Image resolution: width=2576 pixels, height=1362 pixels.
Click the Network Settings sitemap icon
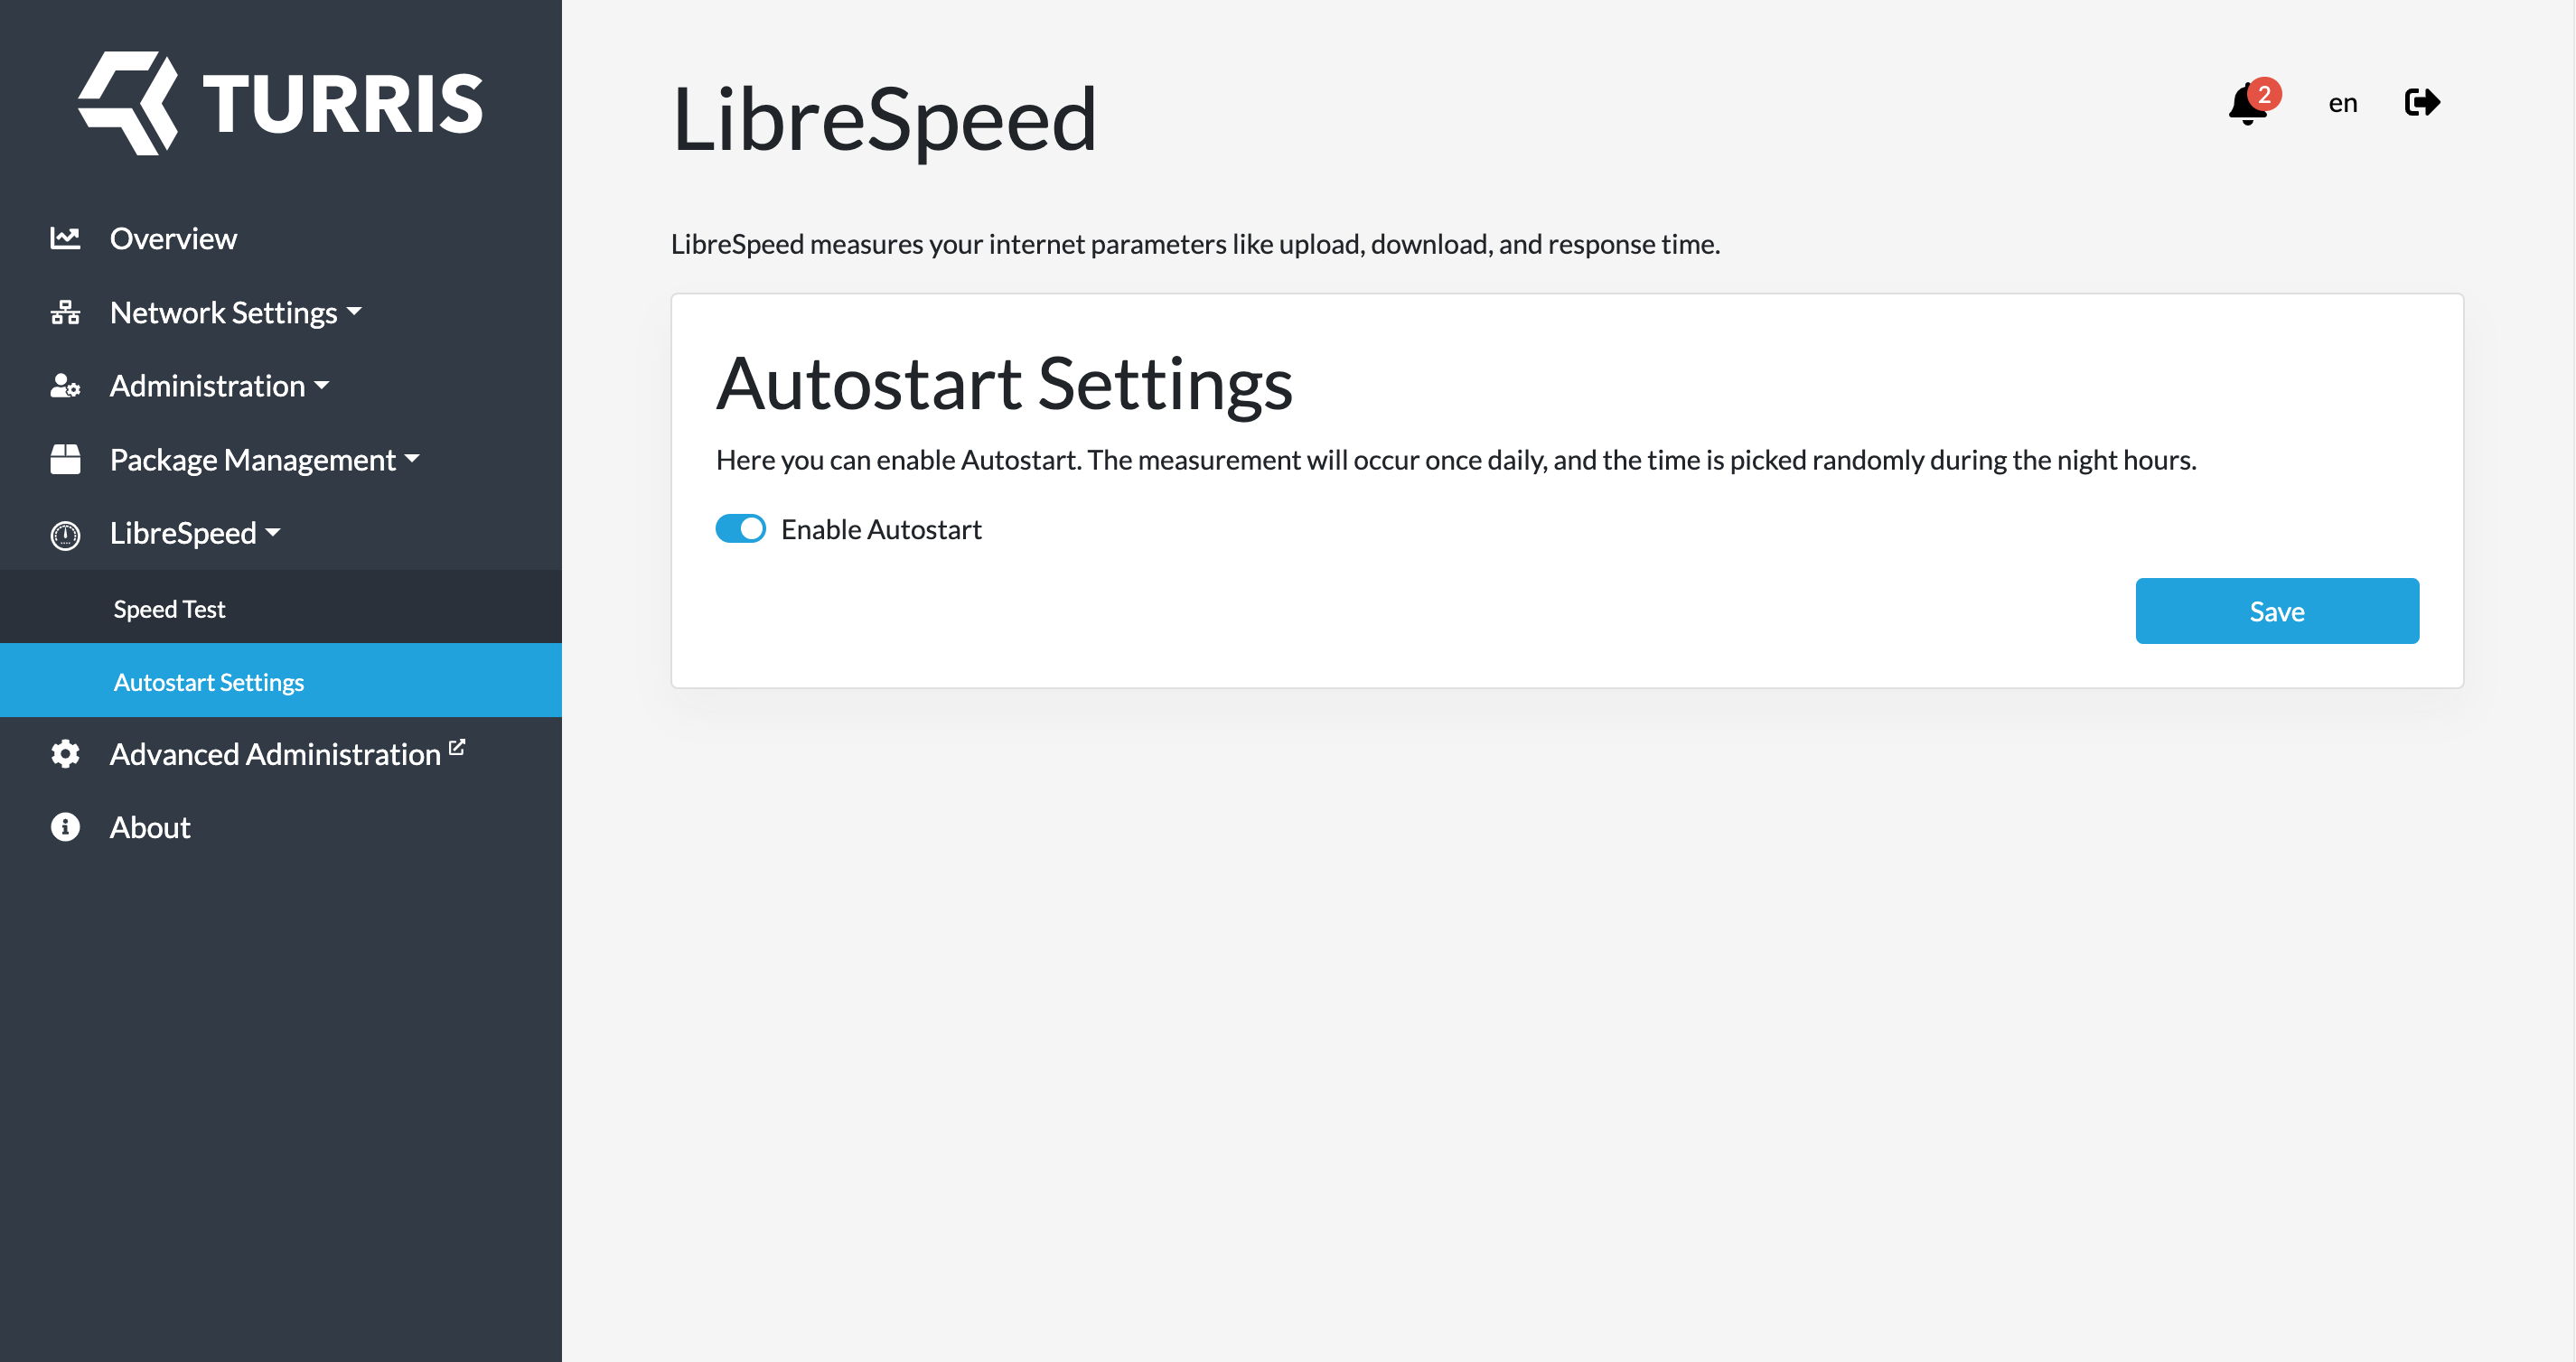pyautogui.click(x=65, y=313)
